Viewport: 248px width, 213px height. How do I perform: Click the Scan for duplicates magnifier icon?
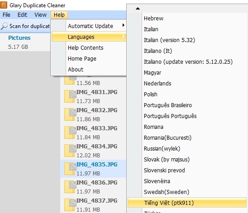[4, 26]
